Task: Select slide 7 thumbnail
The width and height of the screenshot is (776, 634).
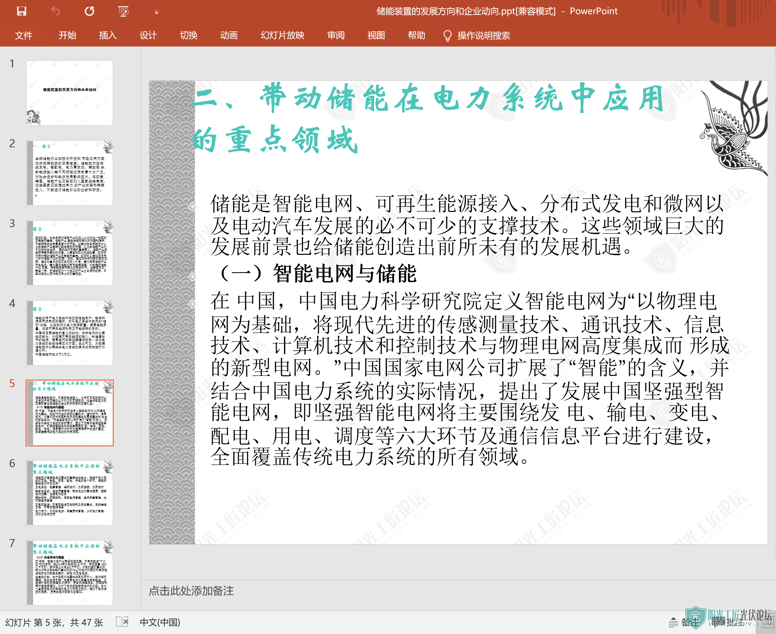Action: pos(69,573)
